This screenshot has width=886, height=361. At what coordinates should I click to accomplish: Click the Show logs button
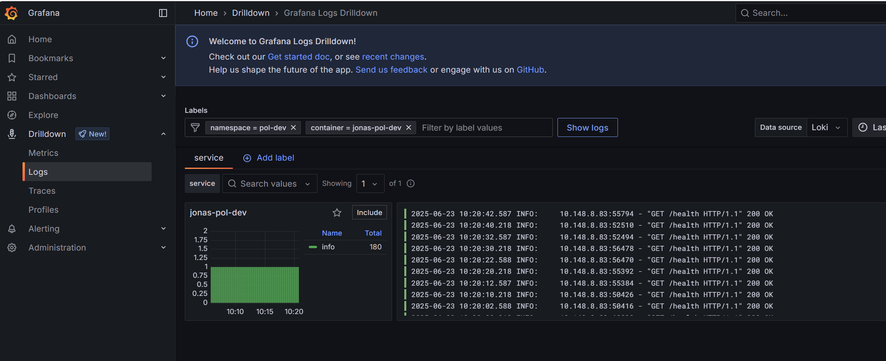(588, 127)
